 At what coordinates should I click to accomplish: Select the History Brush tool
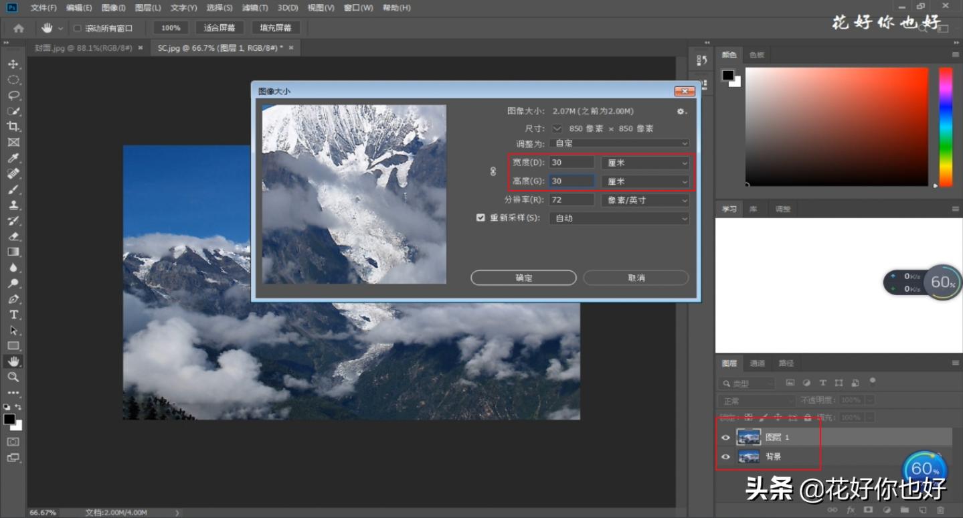(x=13, y=221)
